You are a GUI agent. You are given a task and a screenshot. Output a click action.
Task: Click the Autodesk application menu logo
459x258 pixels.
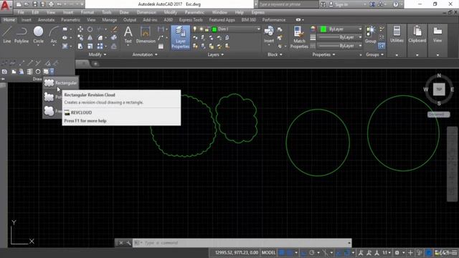(6, 6)
